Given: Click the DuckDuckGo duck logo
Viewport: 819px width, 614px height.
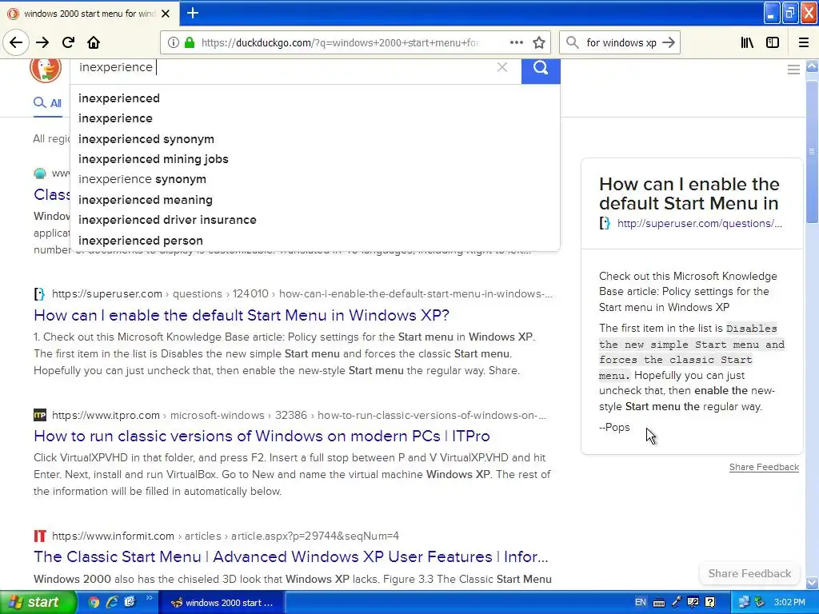Looking at the screenshot, I should pos(46,69).
